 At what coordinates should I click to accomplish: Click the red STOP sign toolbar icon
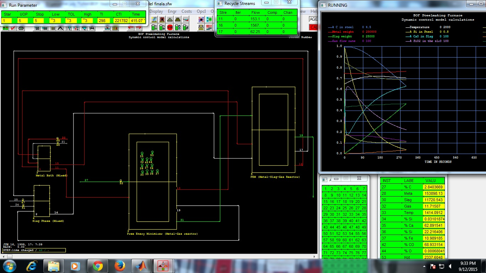point(170,27)
